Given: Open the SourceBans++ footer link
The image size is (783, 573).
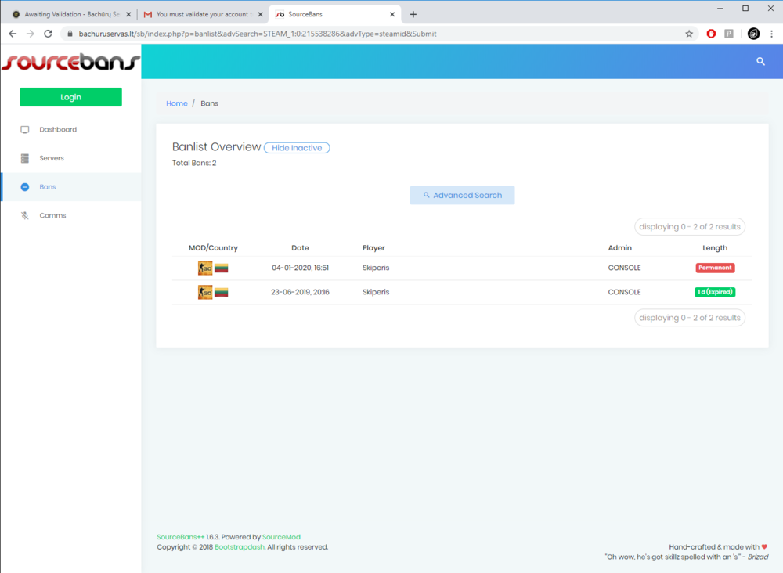Looking at the screenshot, I should [180, 537].
